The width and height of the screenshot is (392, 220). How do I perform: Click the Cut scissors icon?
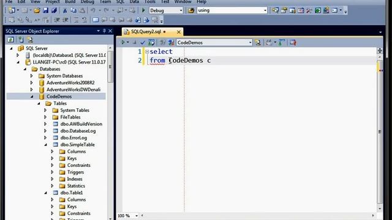pos(65,10)
